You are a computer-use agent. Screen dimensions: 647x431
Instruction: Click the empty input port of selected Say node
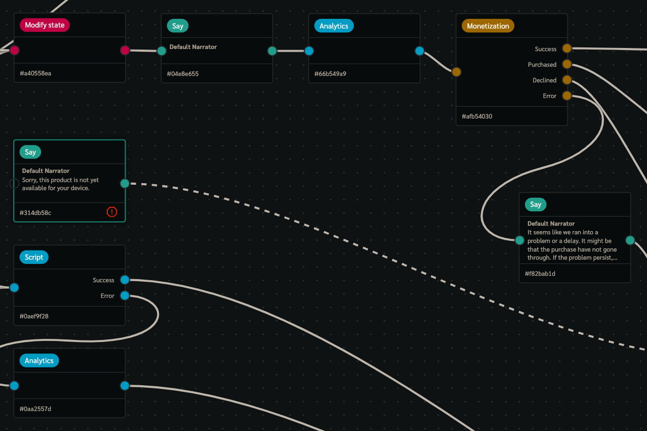(x=15, y=183)
